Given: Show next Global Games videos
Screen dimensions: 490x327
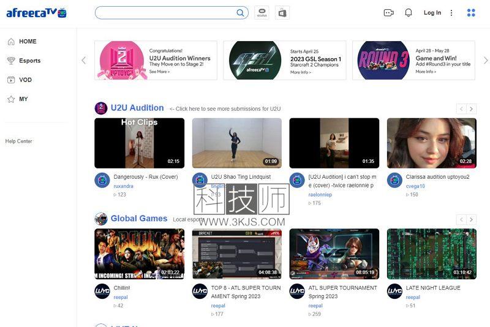Looking at the screenshot, I should coord(471,220).
